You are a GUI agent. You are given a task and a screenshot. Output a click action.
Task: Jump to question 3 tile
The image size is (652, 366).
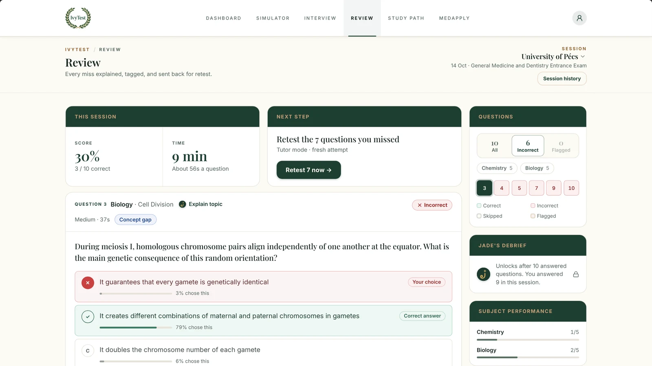(x=485, y=188)
